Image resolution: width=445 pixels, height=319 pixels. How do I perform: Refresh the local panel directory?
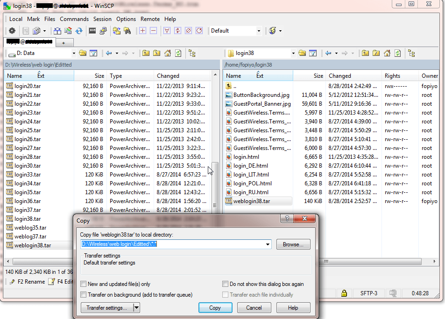click(x=178, y=53)
